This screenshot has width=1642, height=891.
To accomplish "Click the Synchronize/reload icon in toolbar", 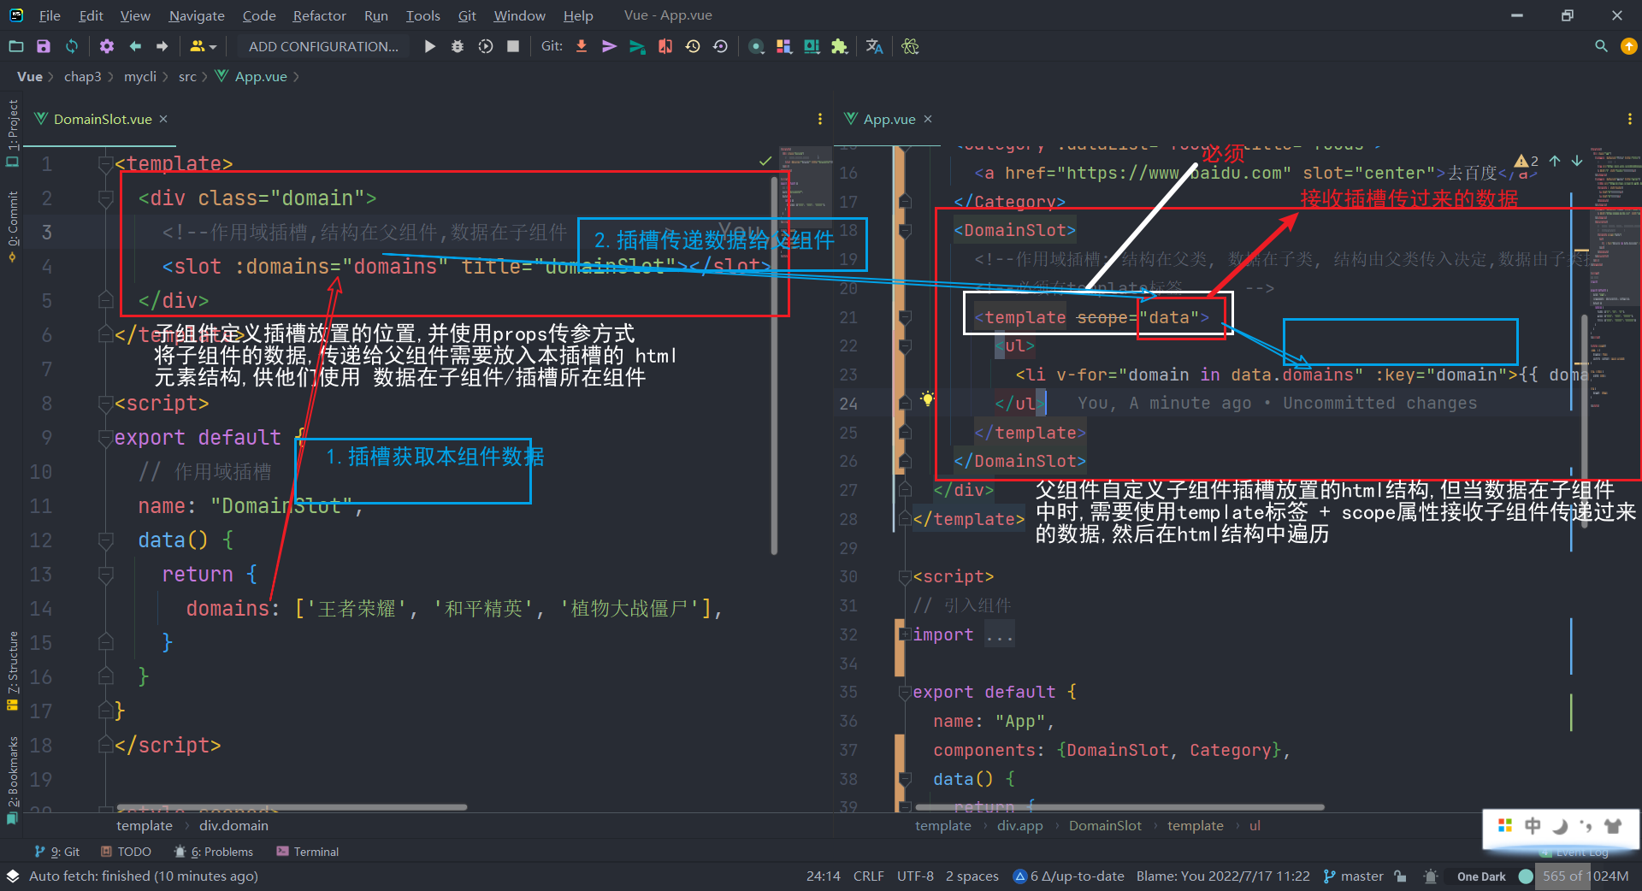I will (72, 46).
